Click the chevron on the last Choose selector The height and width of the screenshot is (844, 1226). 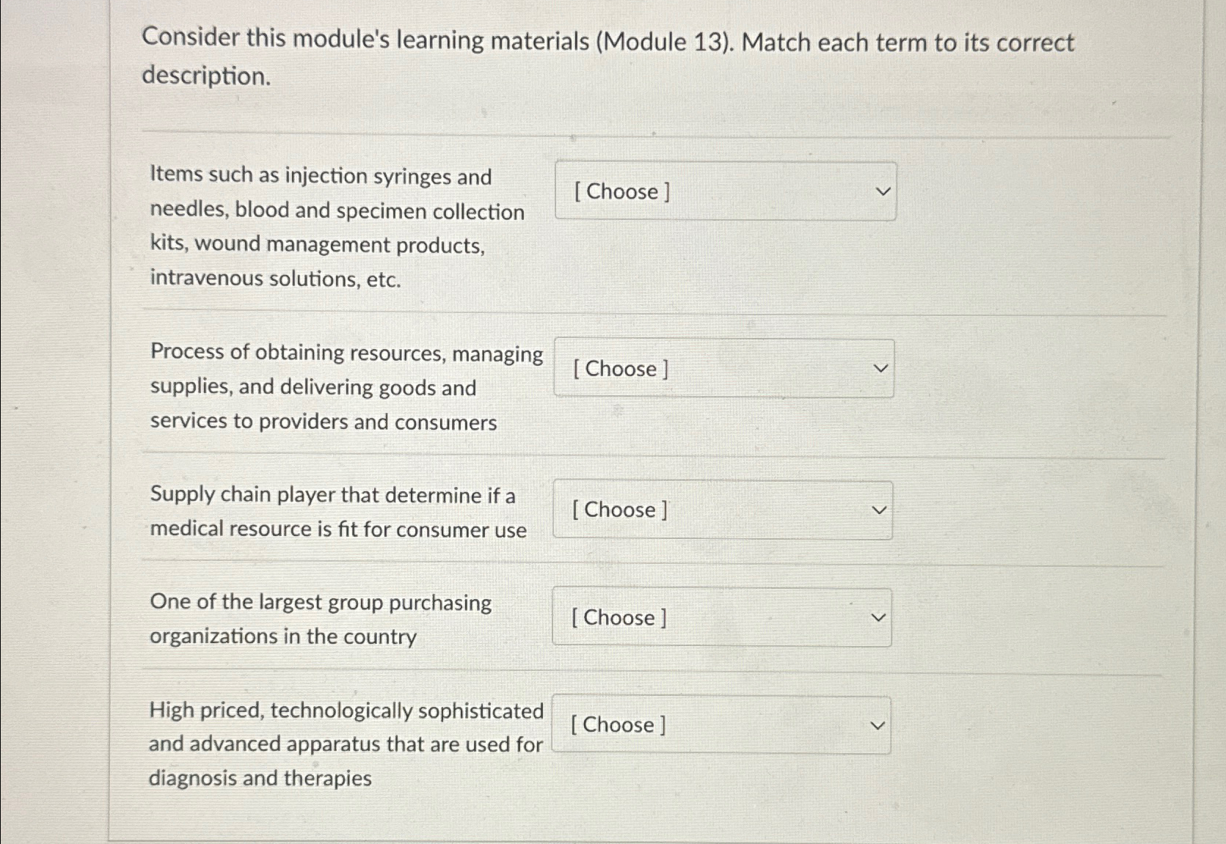click(879, 724)
